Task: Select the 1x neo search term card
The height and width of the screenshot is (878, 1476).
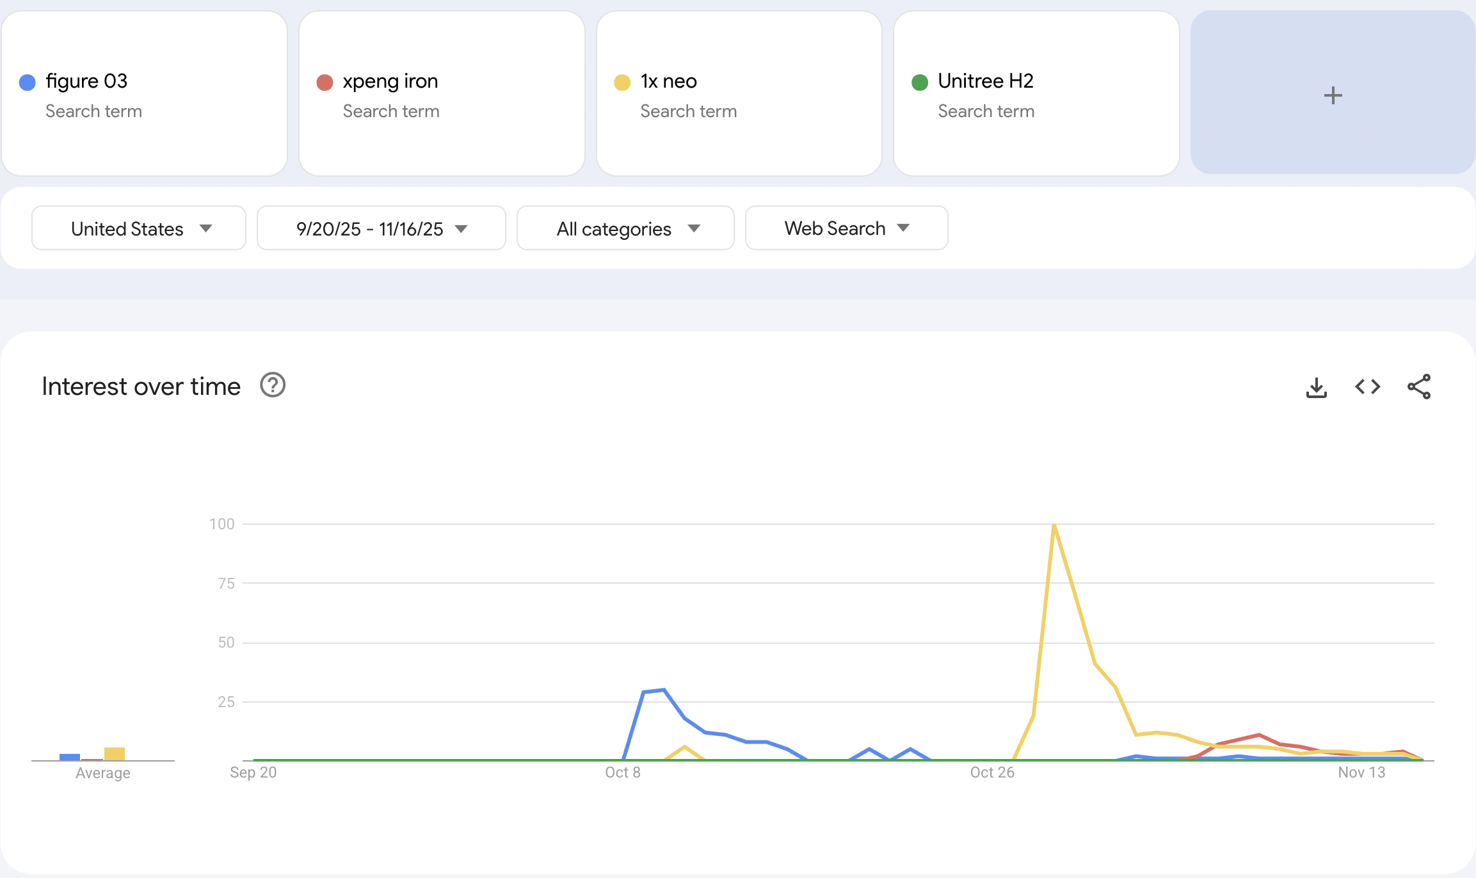Action: tap(668, 81)
